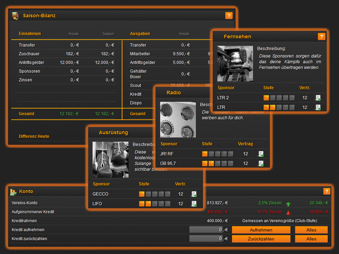Open help on the Fernsehen panel
Image resolution: width=339 pixels, height=254 pixels.
coord(322,36)
